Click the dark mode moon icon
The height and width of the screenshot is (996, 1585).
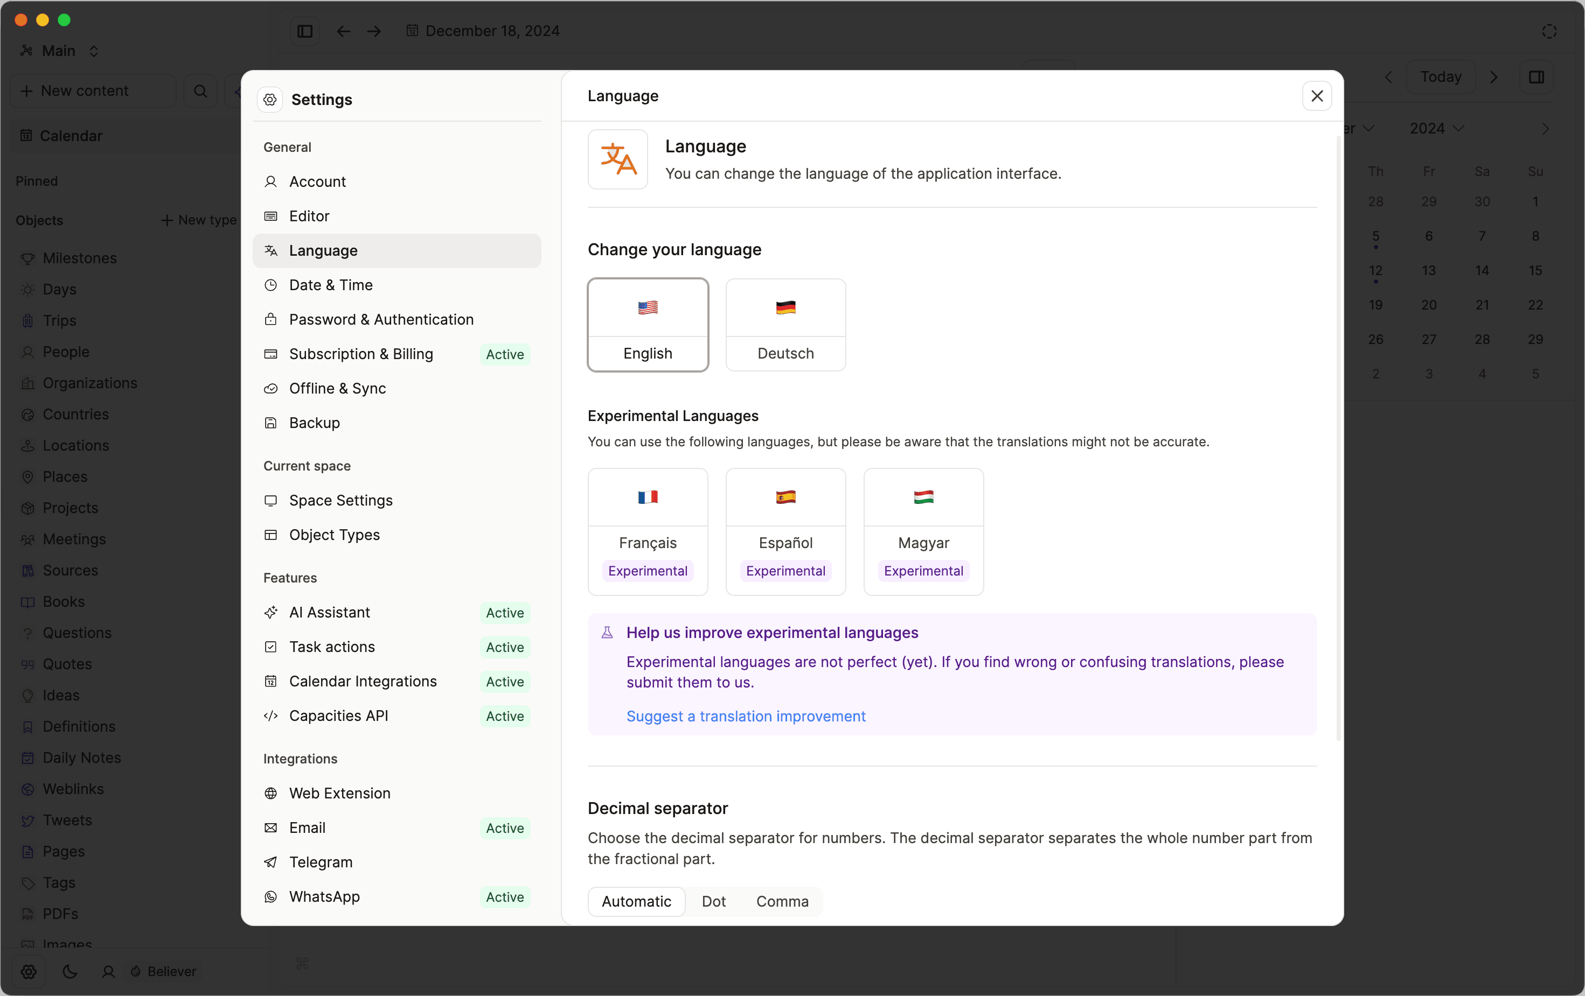[70, 971]
